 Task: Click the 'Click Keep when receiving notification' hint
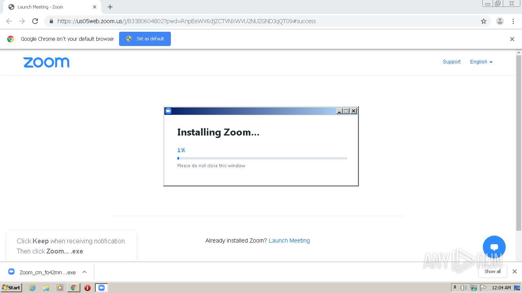(71, 241)
